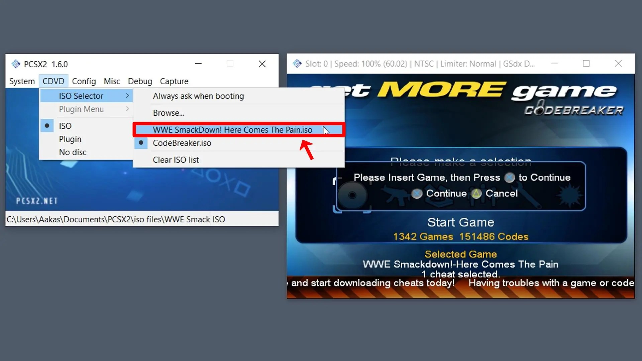Click Clear ISO list

(x=176, y=160)
